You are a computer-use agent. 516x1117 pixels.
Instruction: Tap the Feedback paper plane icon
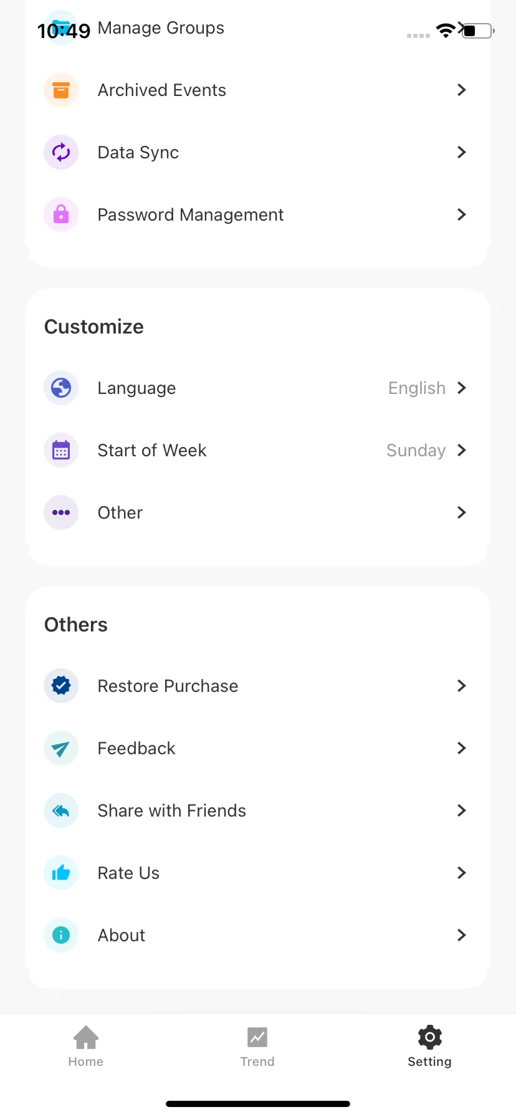pyautogui.click(x=61, y=748)
